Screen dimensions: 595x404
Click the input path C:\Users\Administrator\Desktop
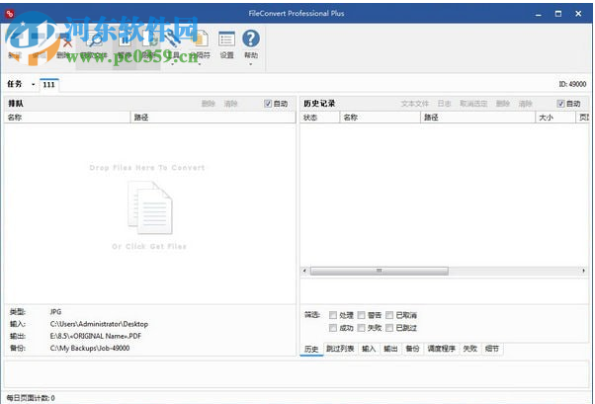99,324
